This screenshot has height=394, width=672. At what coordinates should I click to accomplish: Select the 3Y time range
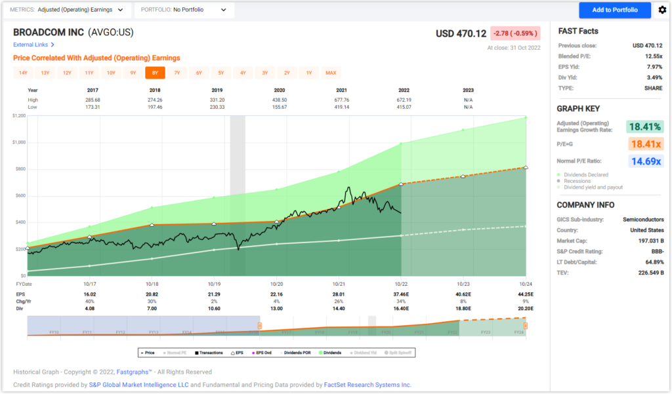point(265,73)
